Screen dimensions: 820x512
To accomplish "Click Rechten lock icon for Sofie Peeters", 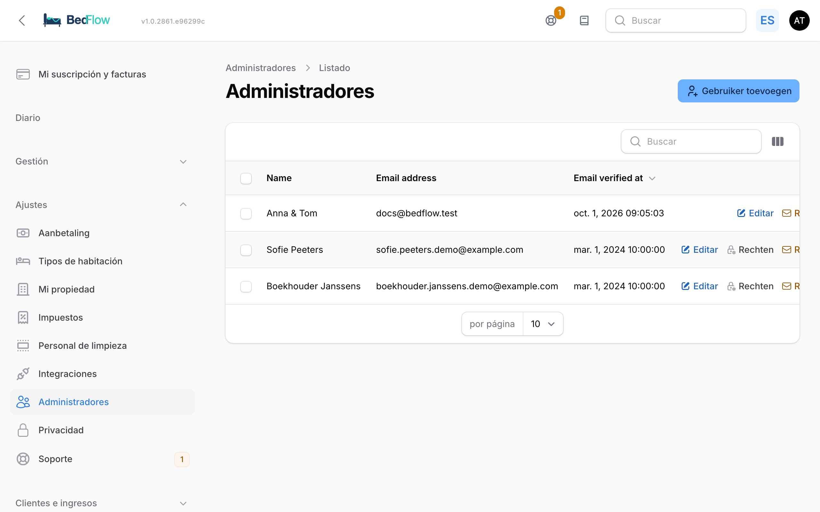I will pyautogui.click(x=731, y=250).
